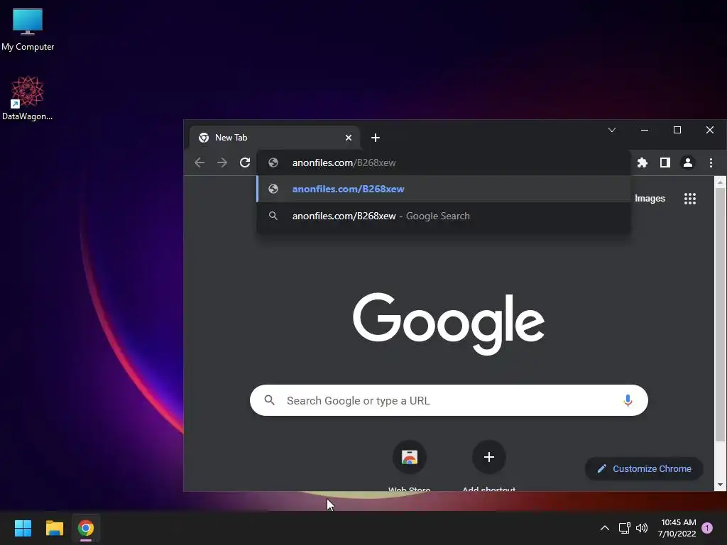Maximize the Chrome window
Screen dimensions: 727x545
(x=677, y=130)
